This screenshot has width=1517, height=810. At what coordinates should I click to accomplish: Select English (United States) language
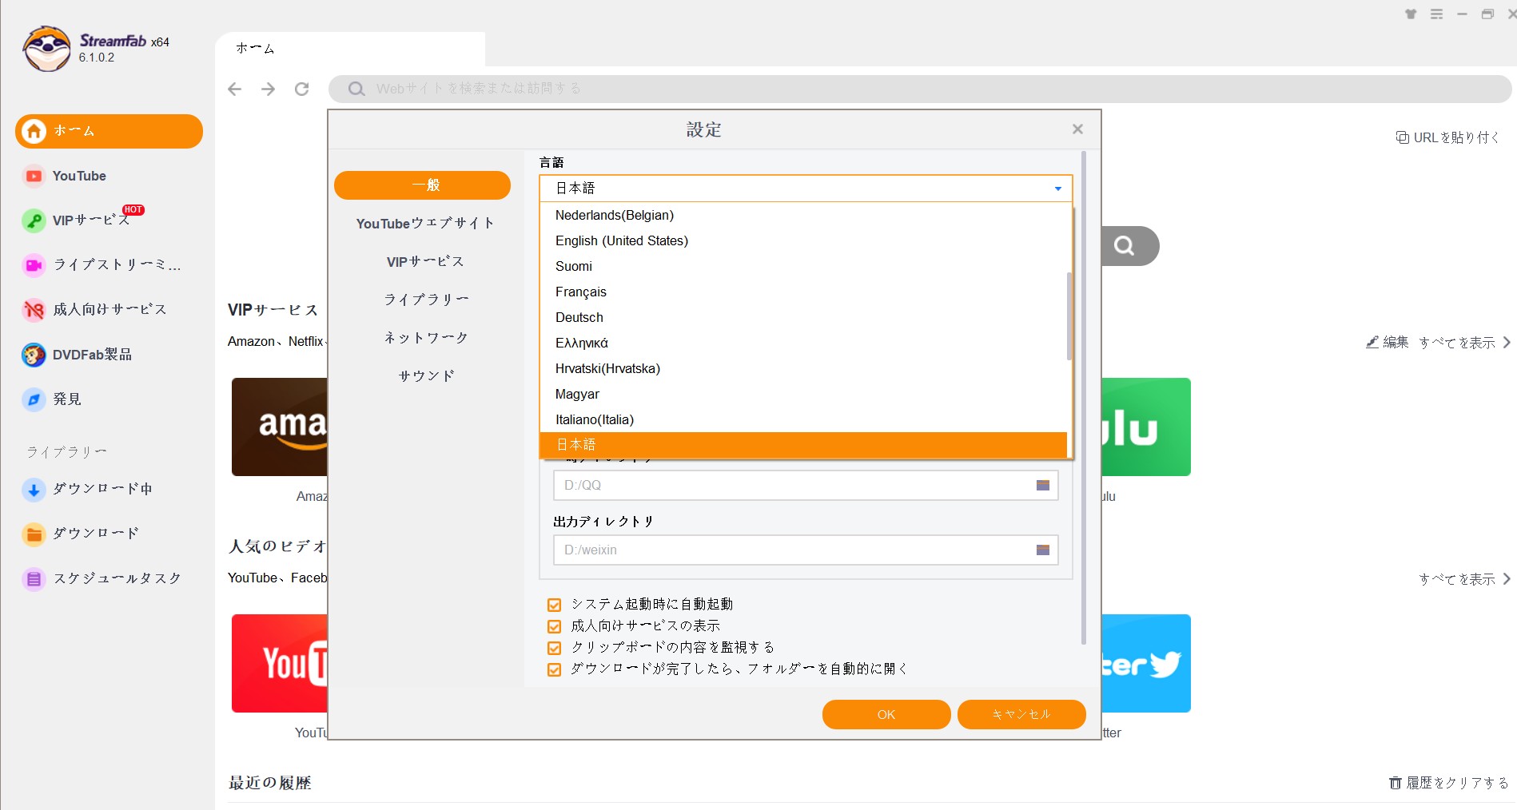coord(803,240)
